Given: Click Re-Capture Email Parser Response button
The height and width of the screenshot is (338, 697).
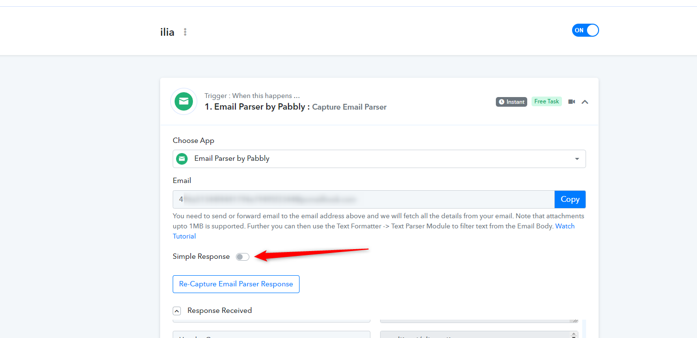Looking at the screenshot, I should coord(236,284).
